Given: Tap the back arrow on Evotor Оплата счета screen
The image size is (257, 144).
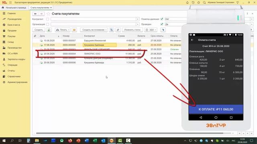Looking at the screenshot, I should [192, 40].
